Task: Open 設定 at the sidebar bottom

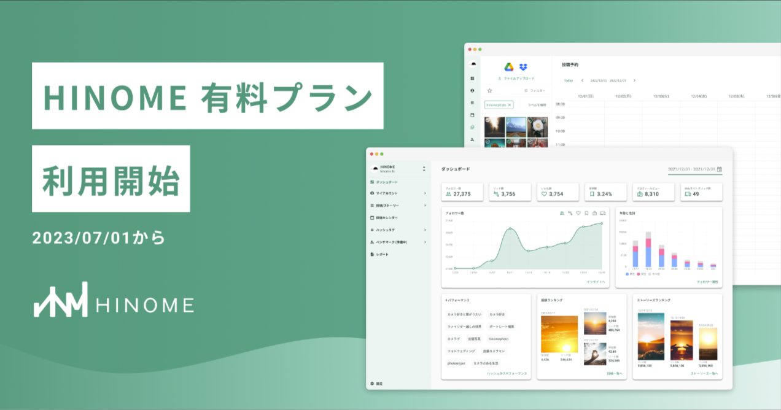Action: tap(377, 384)
